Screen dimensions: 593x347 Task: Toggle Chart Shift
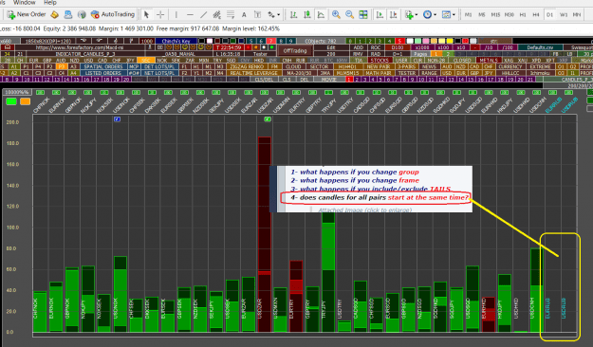[394, 15]
